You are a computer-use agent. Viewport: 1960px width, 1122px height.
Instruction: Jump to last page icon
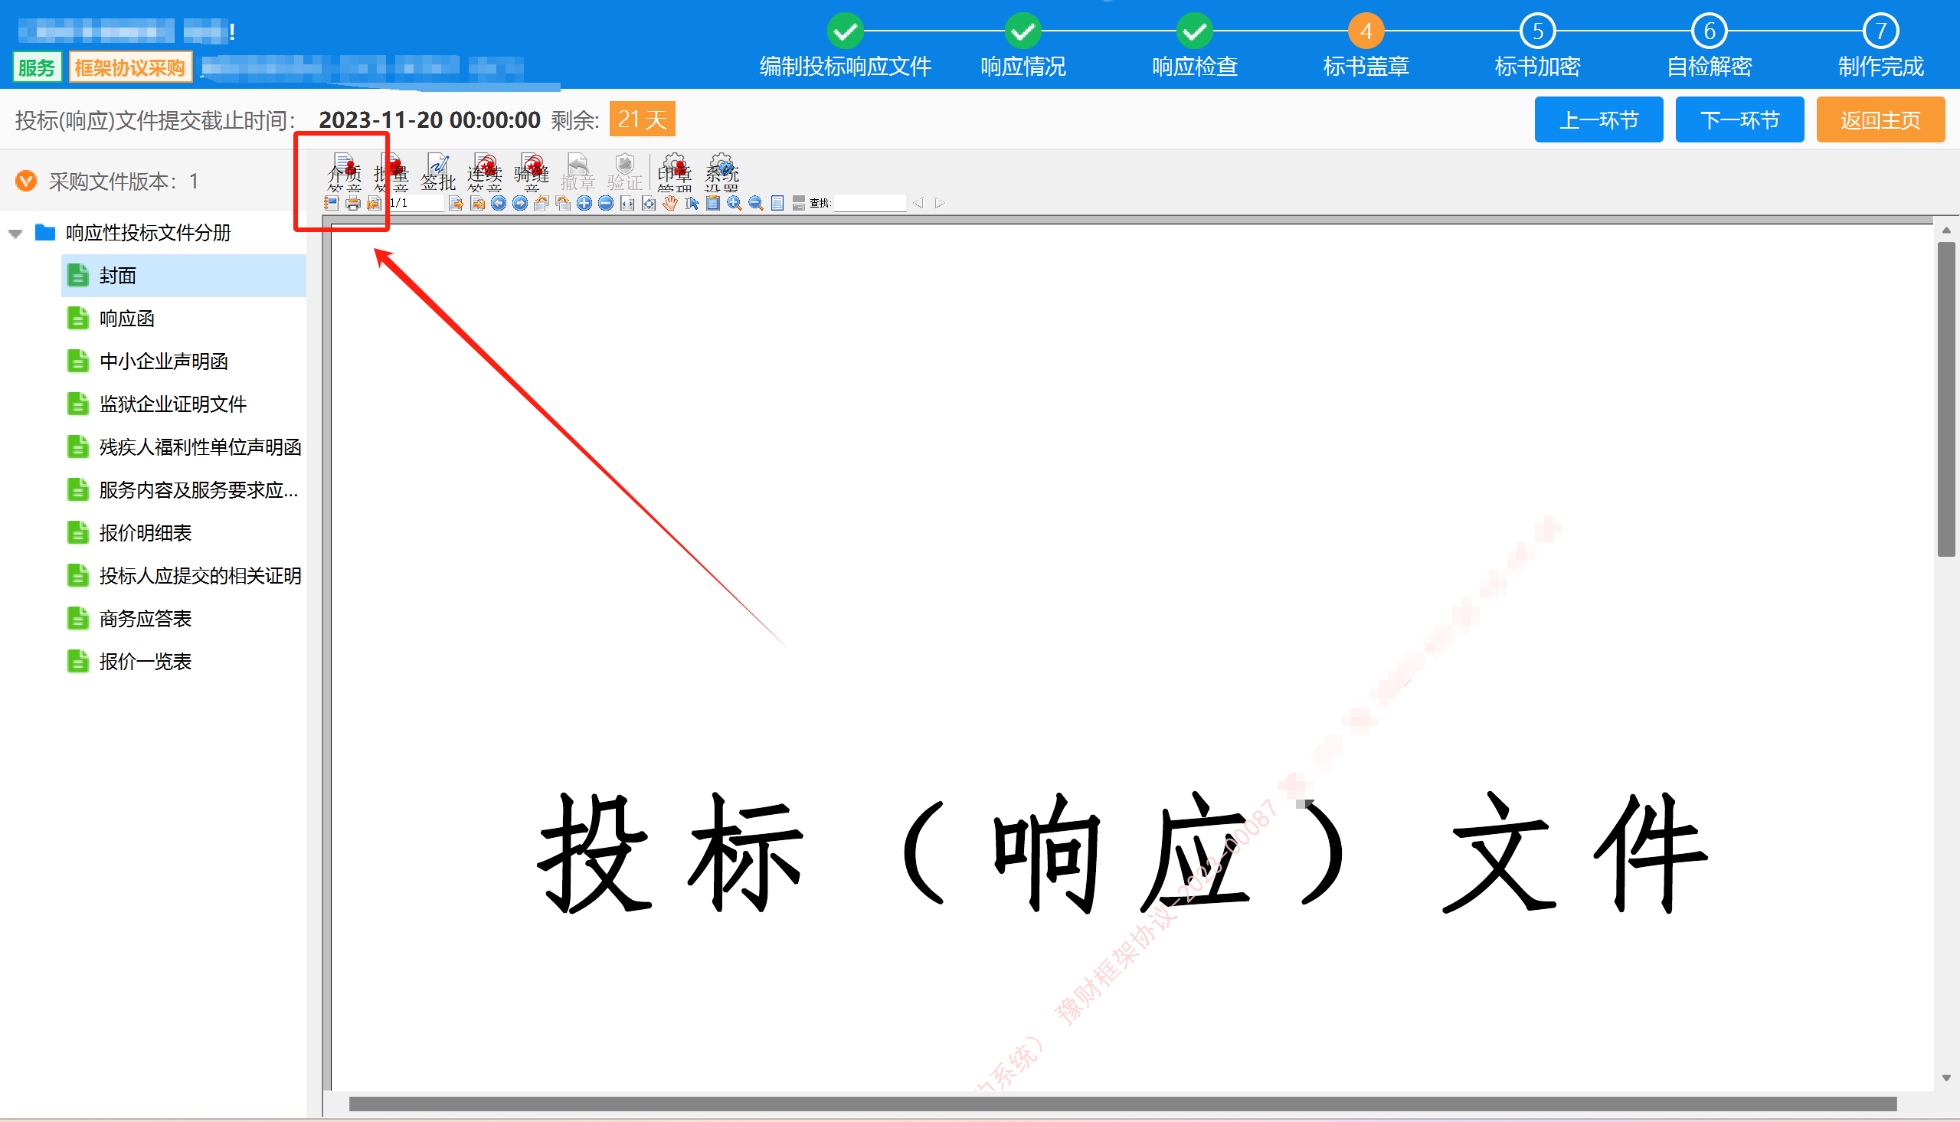pyautogui.click(x=478, y=203)
